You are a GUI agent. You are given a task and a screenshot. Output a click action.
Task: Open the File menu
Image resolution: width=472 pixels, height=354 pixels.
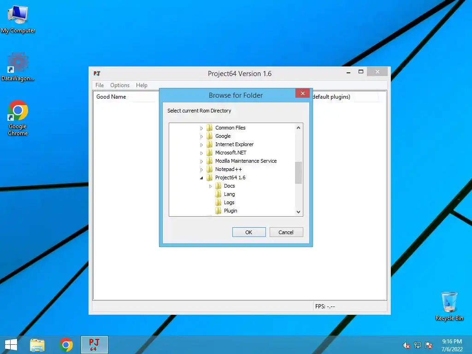tap(100, 85)
